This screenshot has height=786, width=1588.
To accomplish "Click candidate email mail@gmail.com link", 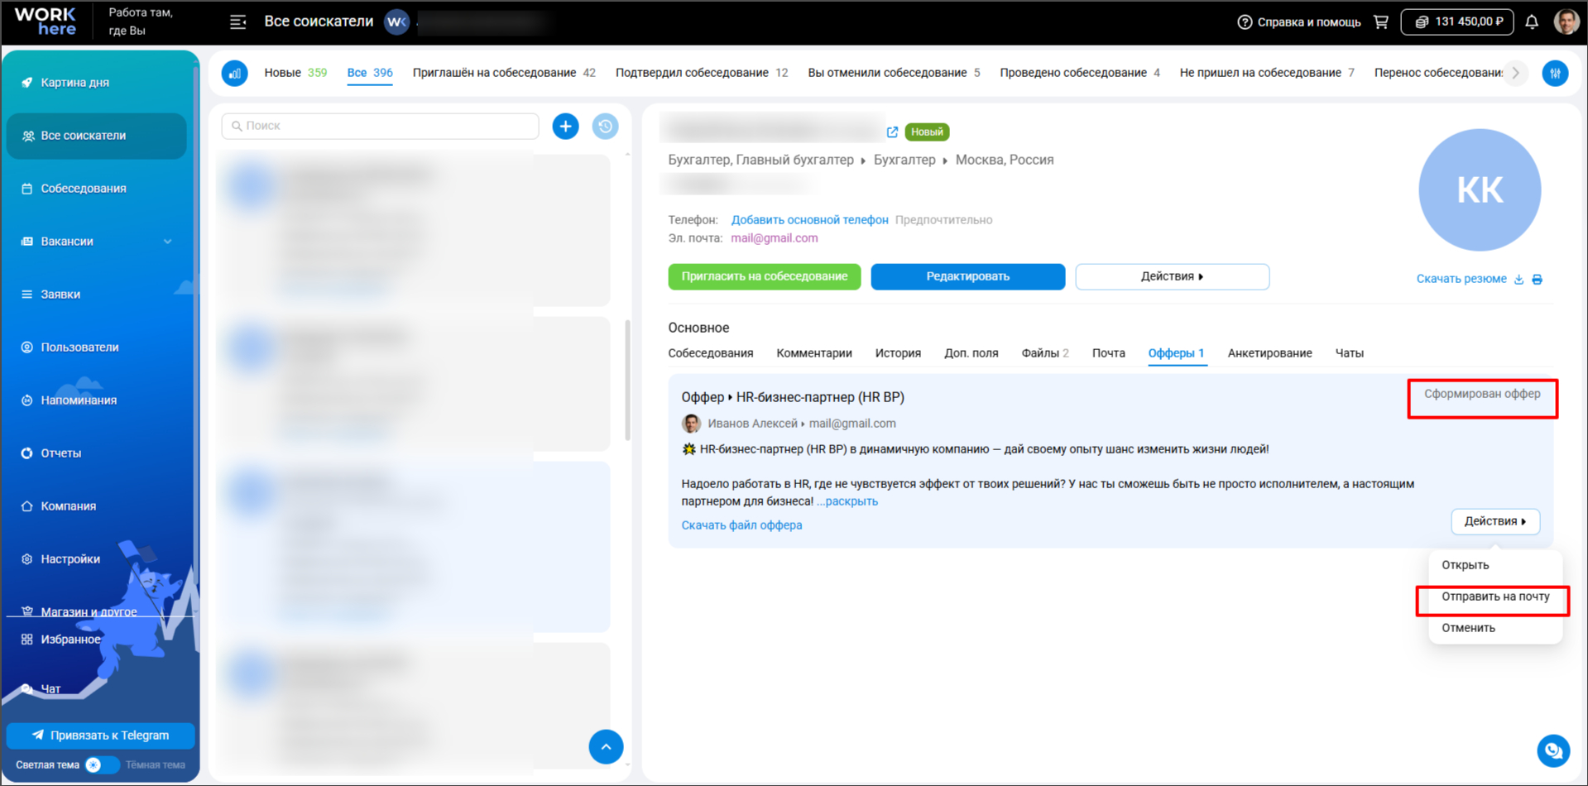I will click(775, 238).
